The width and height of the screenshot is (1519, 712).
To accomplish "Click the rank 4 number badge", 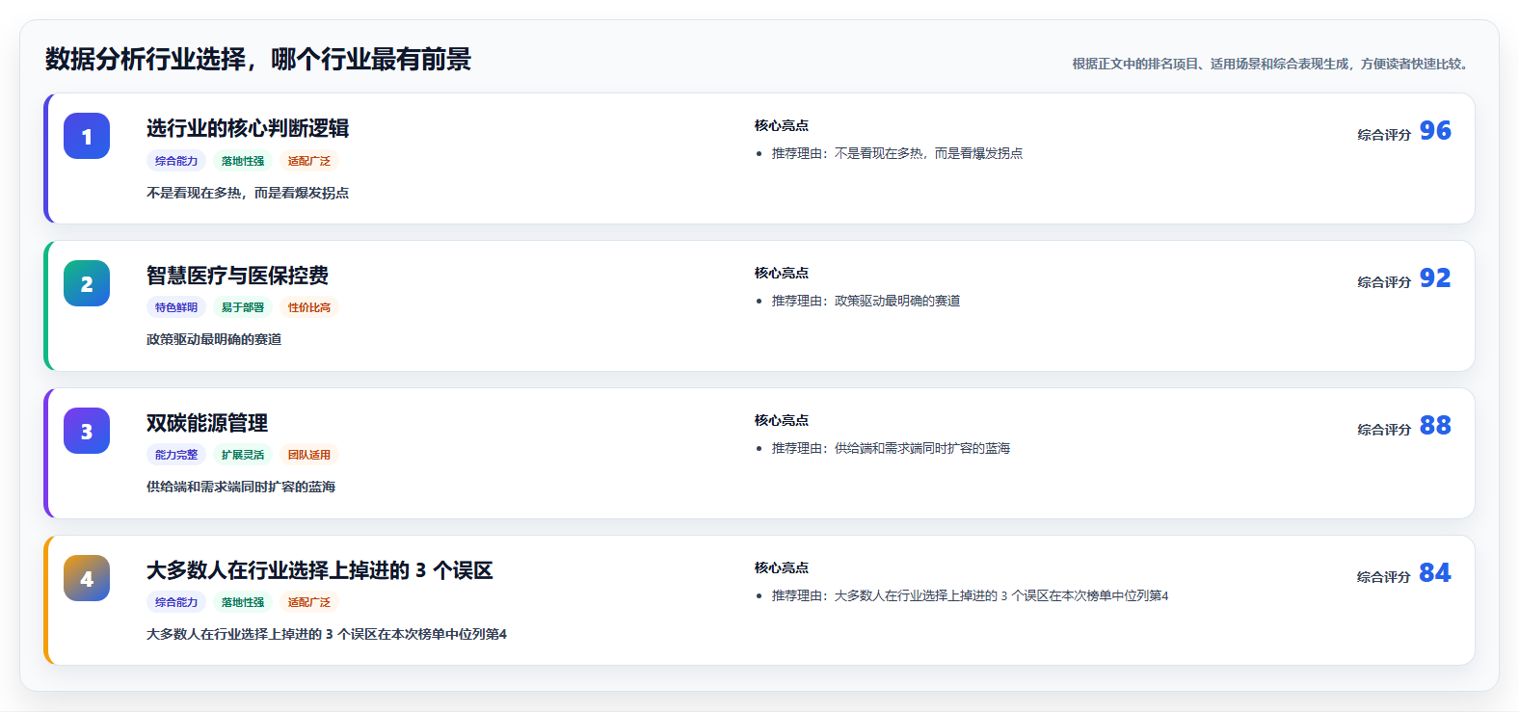I will click(x=87, y=578).
